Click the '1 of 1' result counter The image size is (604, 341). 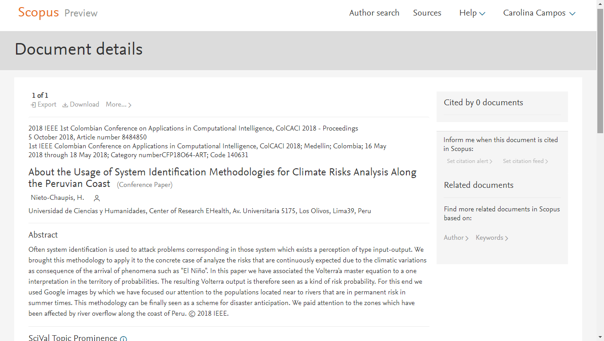coord(40,95)
